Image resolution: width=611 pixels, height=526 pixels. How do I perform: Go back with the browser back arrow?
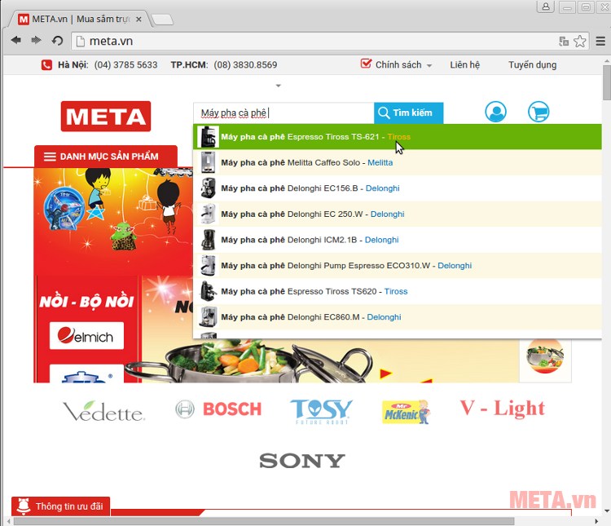coord(16,40)
